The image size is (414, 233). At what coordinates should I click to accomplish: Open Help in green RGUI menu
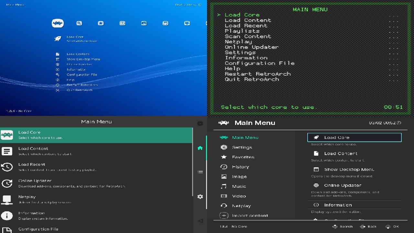[x=233, y=69]
